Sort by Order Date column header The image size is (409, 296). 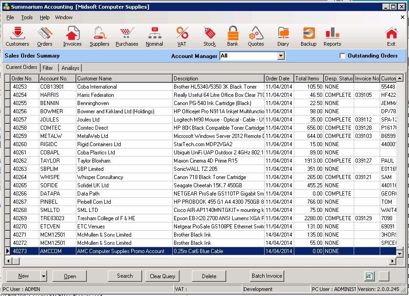[279, 78]
